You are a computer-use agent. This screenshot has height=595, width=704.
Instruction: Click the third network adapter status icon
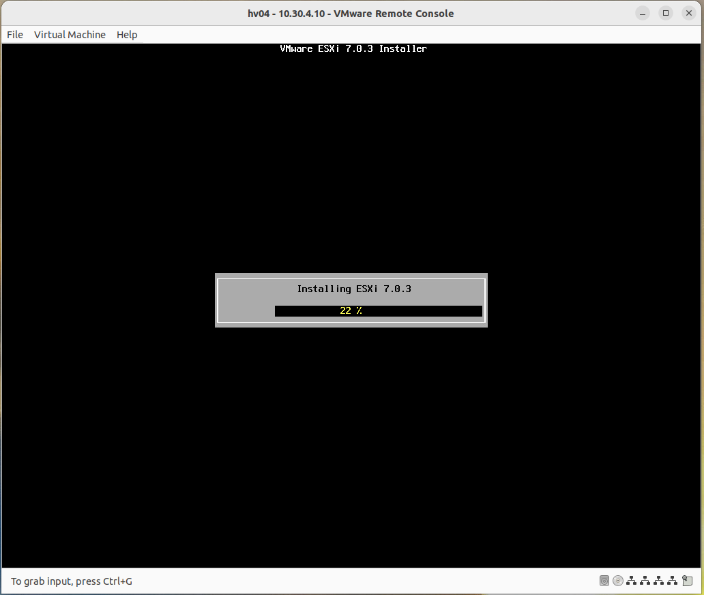click(x=659, y=581)
